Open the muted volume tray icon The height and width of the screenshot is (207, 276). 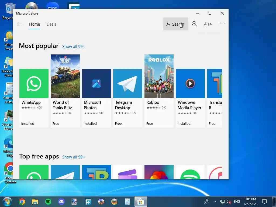click(x=229, y=202)
